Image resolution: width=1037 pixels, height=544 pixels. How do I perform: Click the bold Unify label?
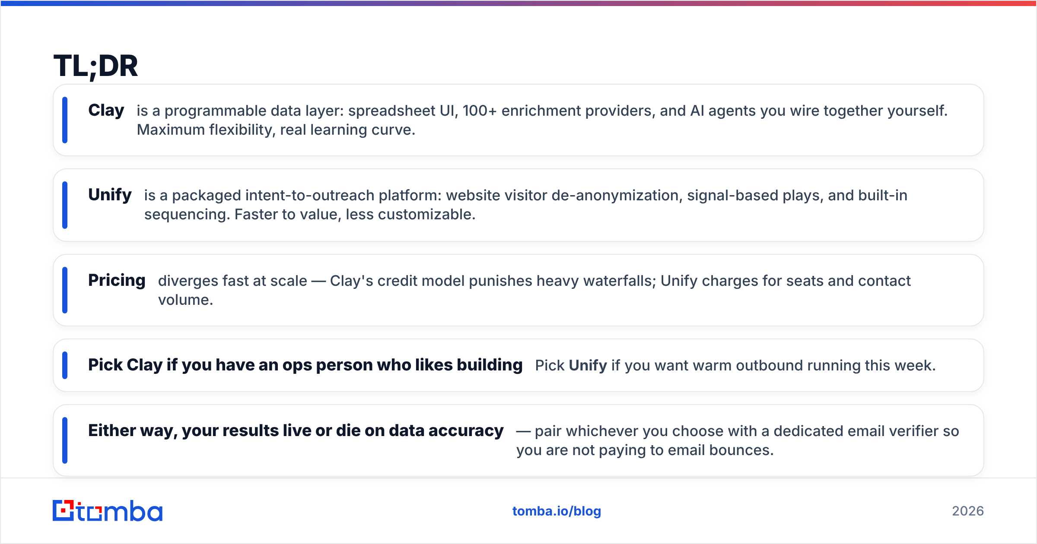coord(110,195)
